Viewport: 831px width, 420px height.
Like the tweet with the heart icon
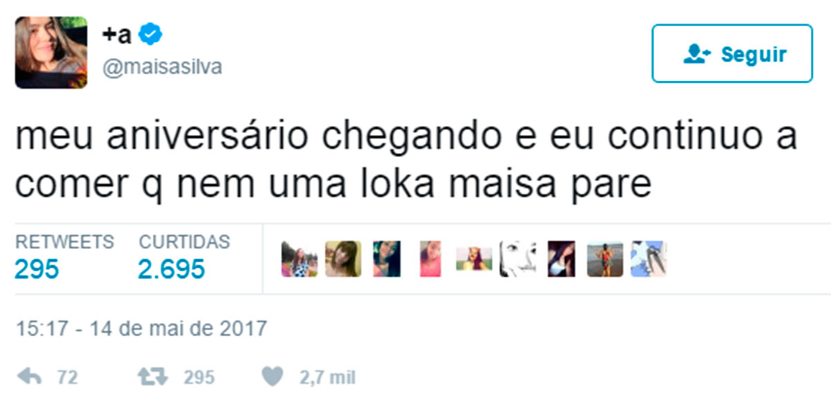[274, 376]
